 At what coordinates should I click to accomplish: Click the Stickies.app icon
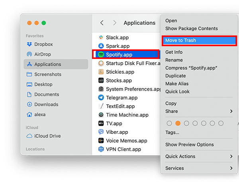click(101, 72)
